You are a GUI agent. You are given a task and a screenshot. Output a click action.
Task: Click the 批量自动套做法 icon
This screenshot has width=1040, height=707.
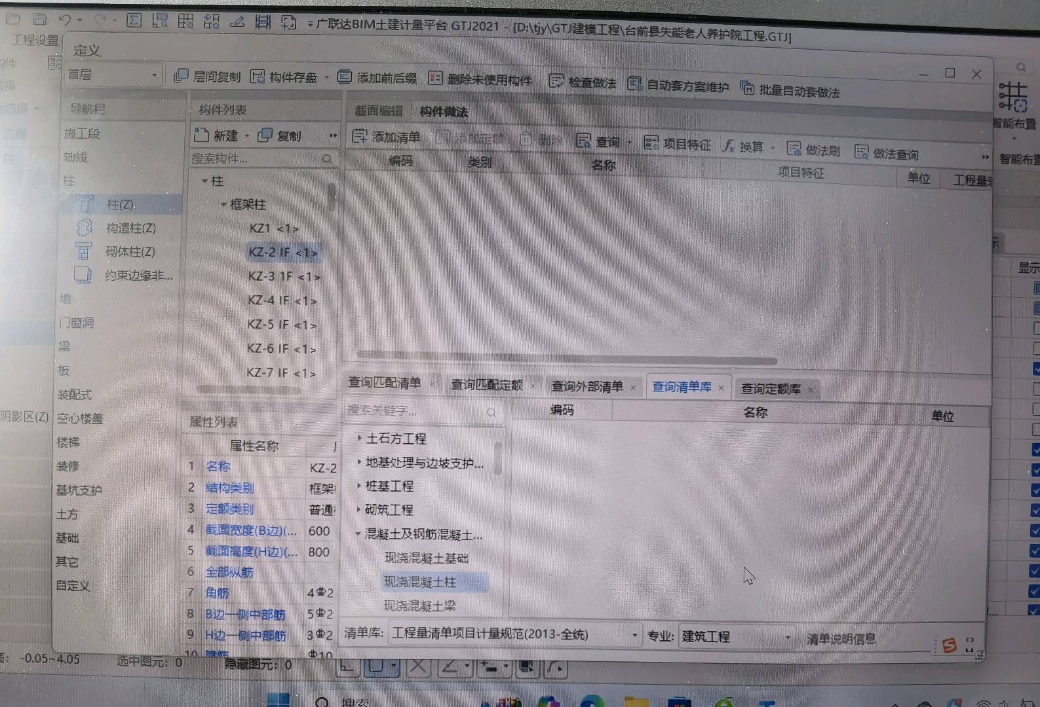746,88
